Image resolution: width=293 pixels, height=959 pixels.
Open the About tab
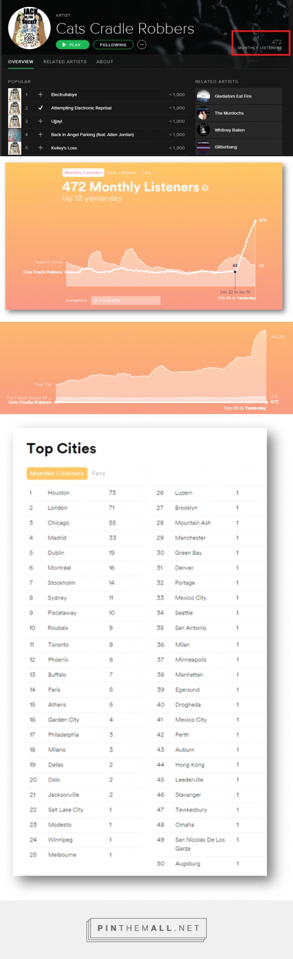(105, 62)
